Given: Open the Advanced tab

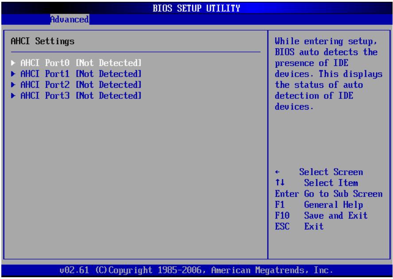Looking at the screenshot, I should [70, 20].
